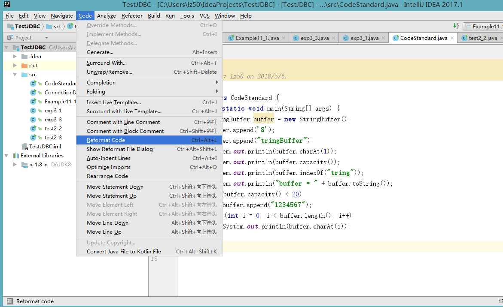Screen dimensions: 503x307
Task: Close the exp3_1.java tab
Action: click(x=383, y=38)
